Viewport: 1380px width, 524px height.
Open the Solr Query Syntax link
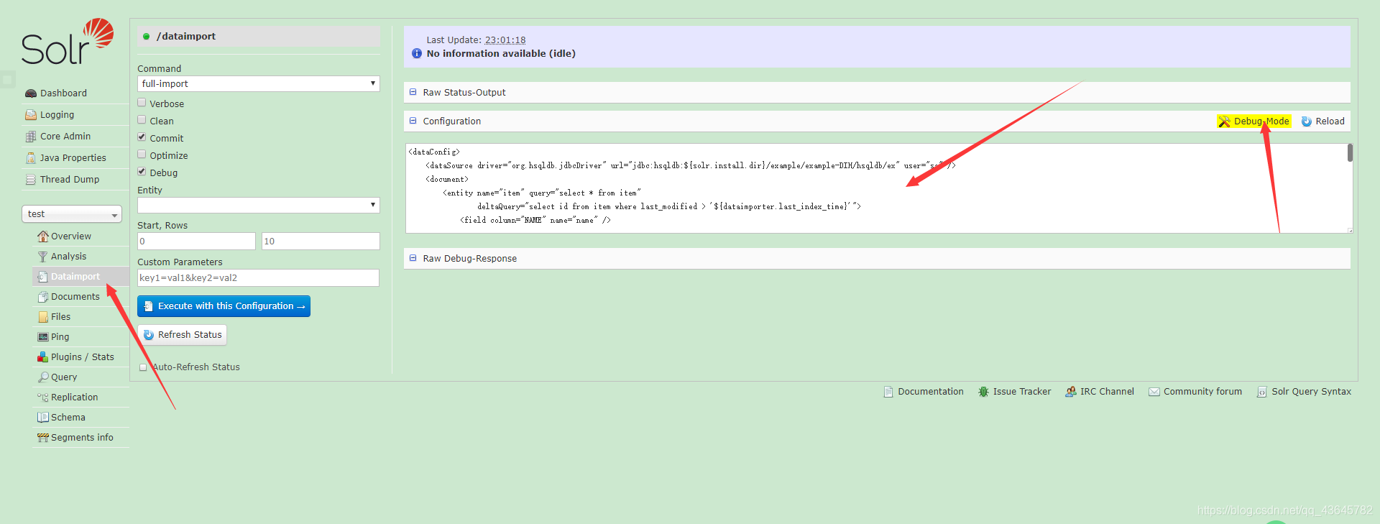[1305, 392]
